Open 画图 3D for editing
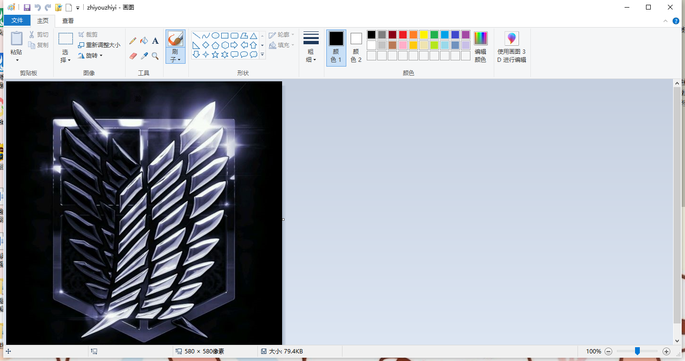 coord(511,45)
